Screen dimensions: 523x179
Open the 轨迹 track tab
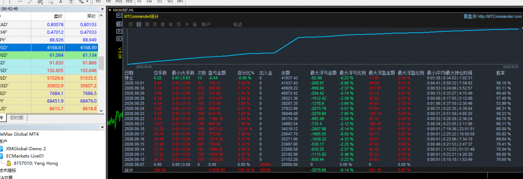[238, 24]
